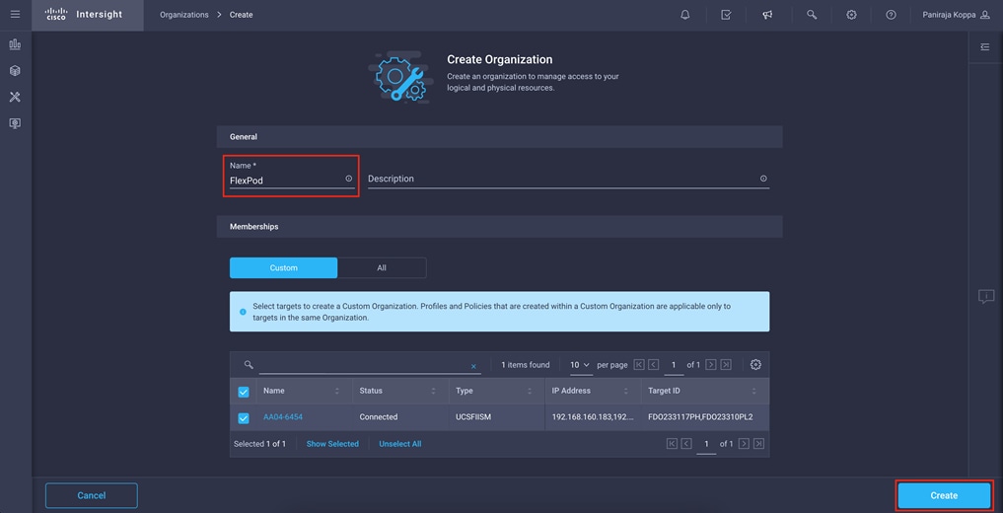Viewport: 1003px width, 513px height.
Task: Toggle the select-all header checkbox
Action: tap(243, 392)
